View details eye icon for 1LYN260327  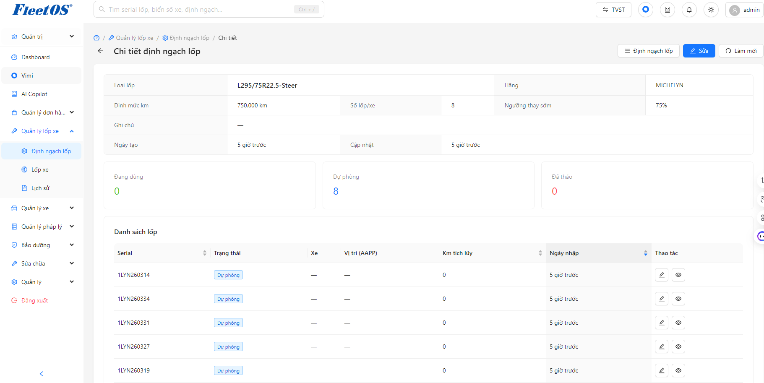click(678, 347)
